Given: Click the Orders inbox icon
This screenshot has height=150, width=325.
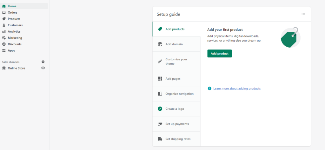Looking at the screenshot, I should pyautogui.click(x=4, y=12).
